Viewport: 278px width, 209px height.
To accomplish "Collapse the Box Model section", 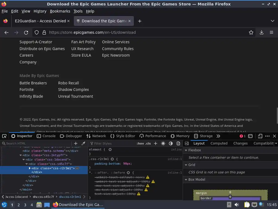I will pyautogui.click(x=186, y=180).
